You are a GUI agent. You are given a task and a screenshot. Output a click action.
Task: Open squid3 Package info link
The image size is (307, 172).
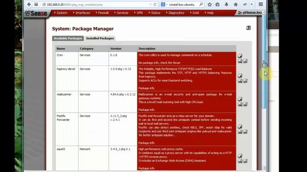[x=146, y=168]
